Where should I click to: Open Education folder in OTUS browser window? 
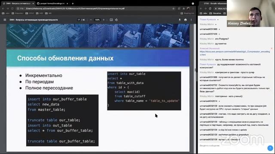pyautogui.click(x=215, y=13)
